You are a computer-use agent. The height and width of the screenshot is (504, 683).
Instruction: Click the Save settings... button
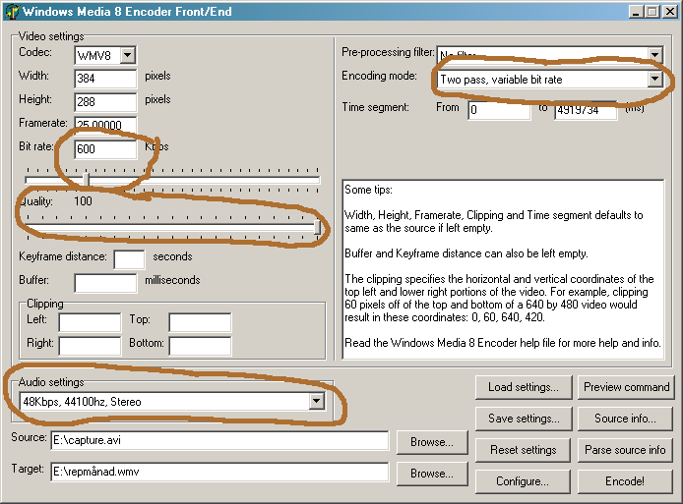pyautogui.click(x=524, y=419)
